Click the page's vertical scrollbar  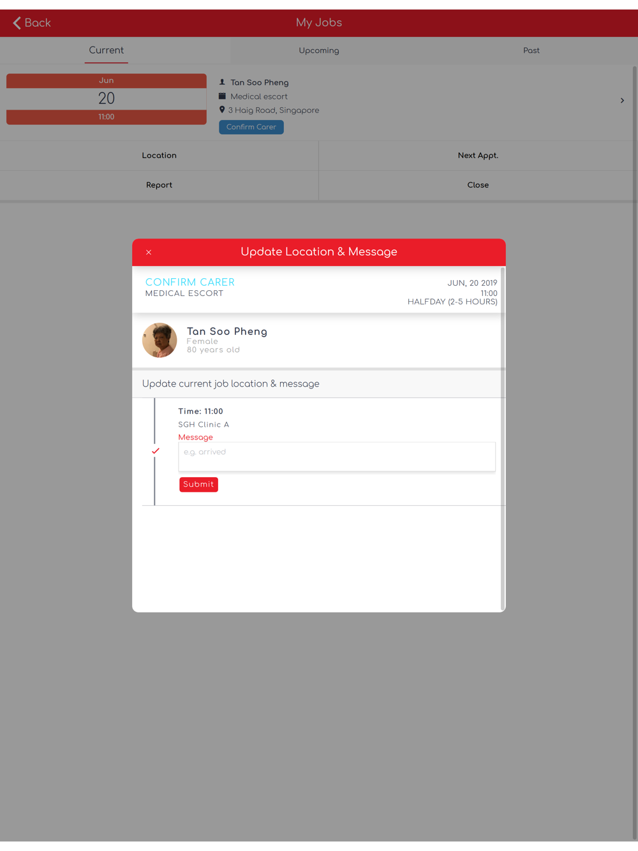635,453
